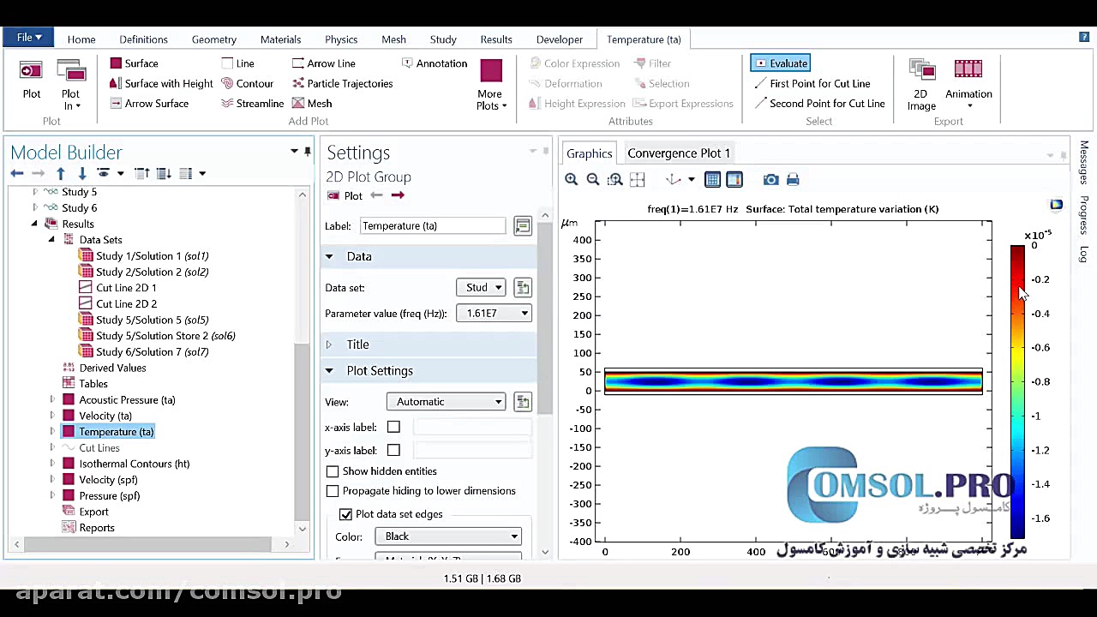The width and height of the screenshot is (1097, 617).
Task: Toggle the color legend display in Graphics
Action: tap(734, 179)
